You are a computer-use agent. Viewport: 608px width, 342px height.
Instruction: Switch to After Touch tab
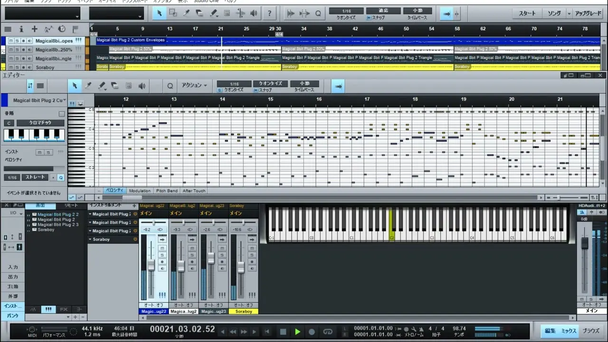click(x=194, y=190)
